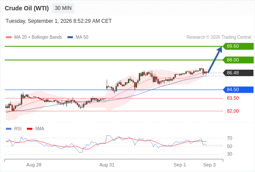
Task: Click the blue upward forecast arrow
Action: [215, 60]
